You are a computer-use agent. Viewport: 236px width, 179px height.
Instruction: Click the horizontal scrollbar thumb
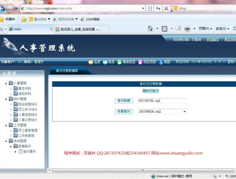[143, 170]
